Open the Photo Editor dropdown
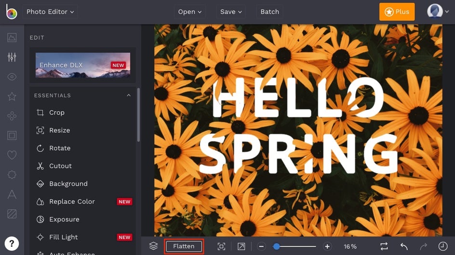The height and width of the screenshot is (255, 455). (x=50, y=12)
